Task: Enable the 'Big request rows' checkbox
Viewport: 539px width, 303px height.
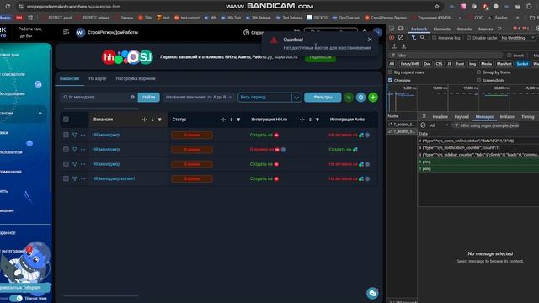Action: tap(390, 72)
